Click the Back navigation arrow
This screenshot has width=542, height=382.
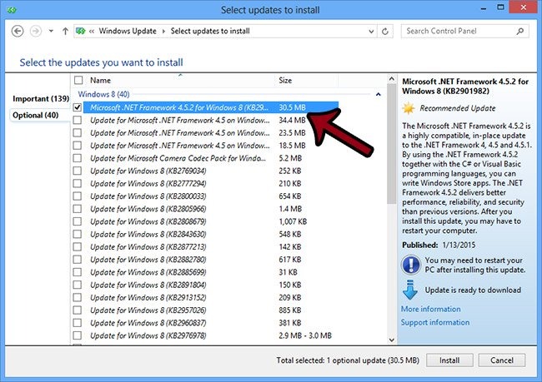tap(19, 32)
